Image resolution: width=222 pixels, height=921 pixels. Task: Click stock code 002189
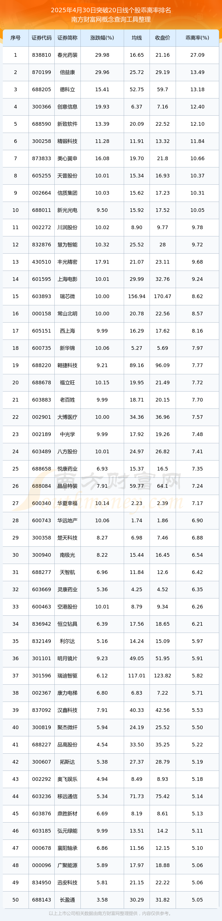tap(41, 434)
